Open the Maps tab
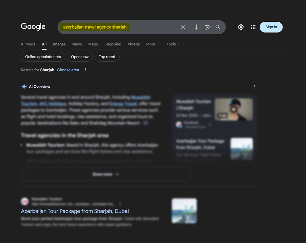This screenshot has width=306, height=243. click(93, 44)
